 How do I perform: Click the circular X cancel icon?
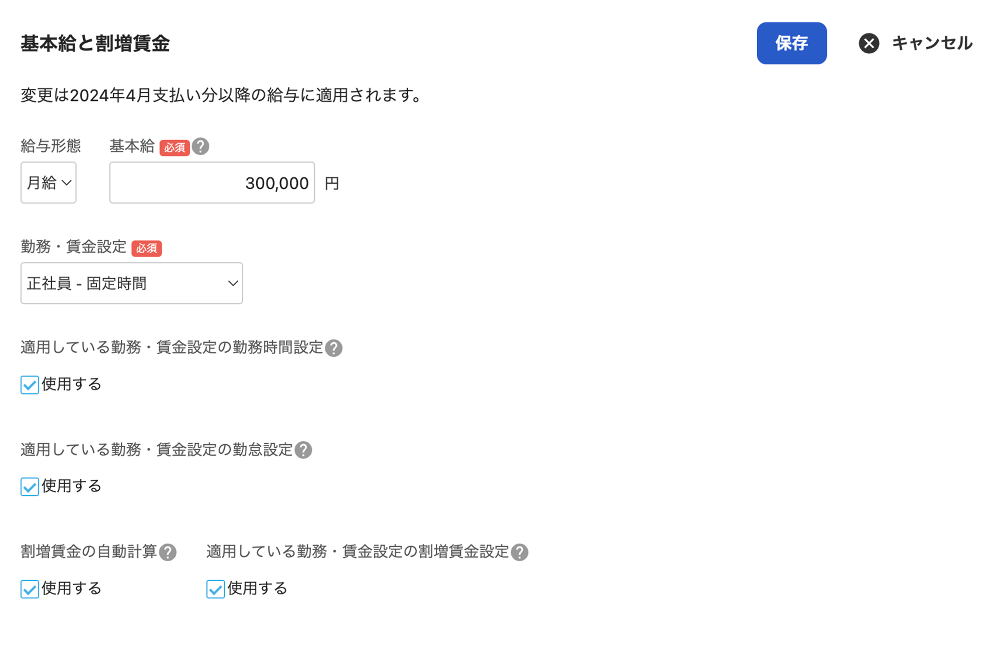pos(869,43)
